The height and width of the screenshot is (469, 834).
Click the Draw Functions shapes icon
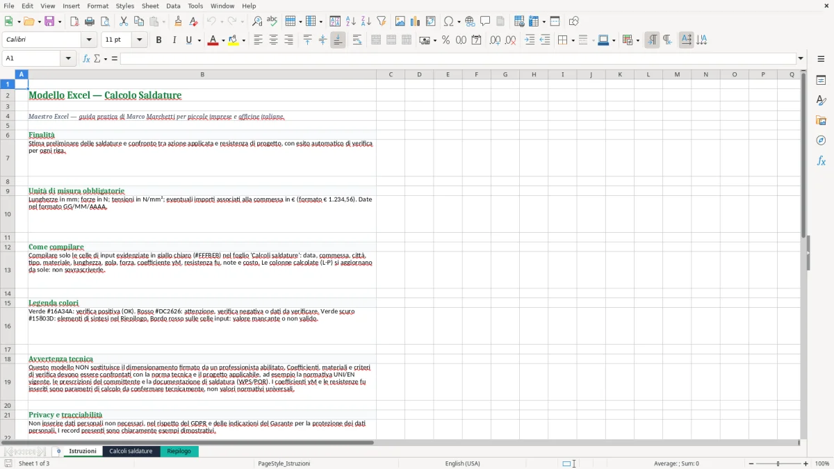pos(574,22)
